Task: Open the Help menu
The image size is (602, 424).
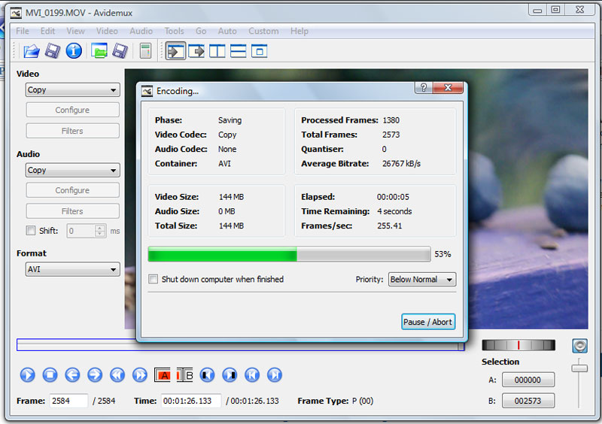Action: (x=299, y=31)
